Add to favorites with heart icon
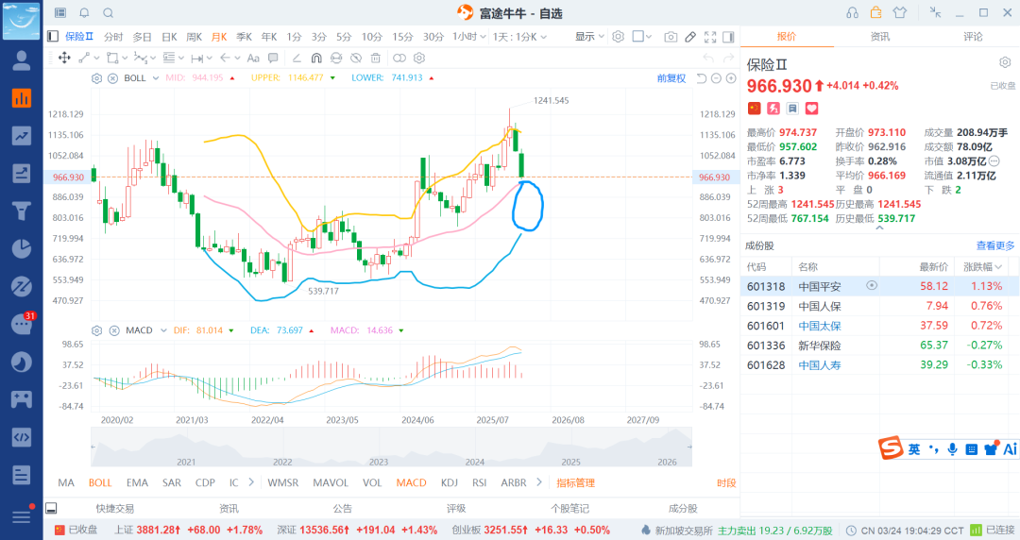Screen dimensions: 1020x540 pos(811,110)
